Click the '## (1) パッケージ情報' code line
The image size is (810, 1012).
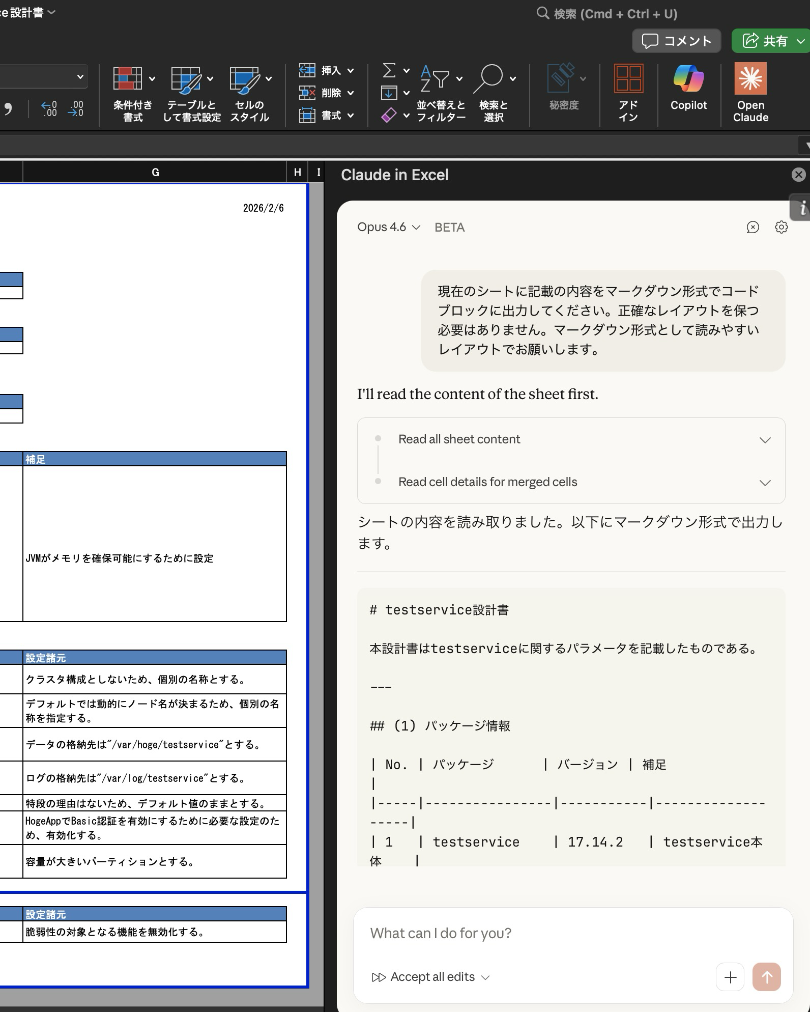click(440, 726)
